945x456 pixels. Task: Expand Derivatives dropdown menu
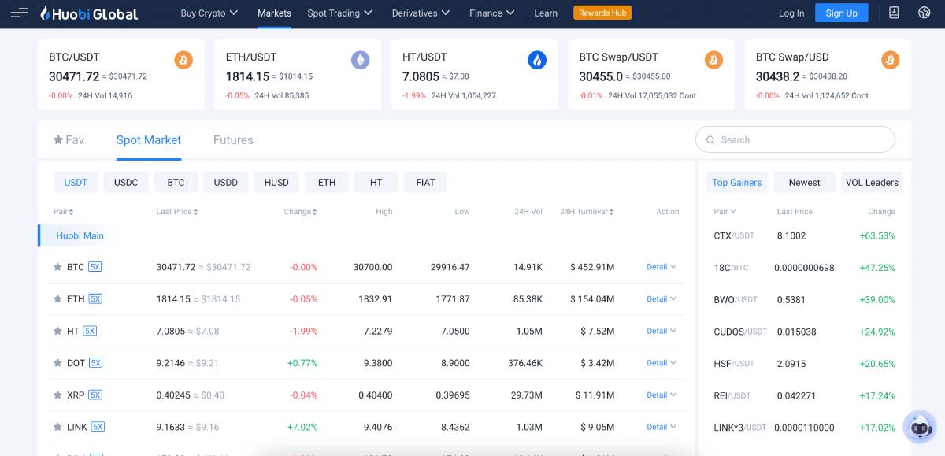click(421, 13)
